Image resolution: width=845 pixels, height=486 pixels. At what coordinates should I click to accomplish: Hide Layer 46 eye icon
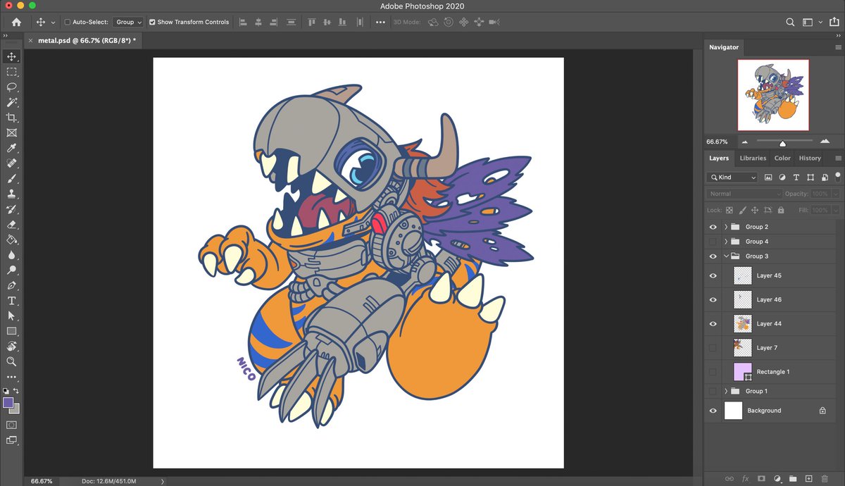point(713,299)
